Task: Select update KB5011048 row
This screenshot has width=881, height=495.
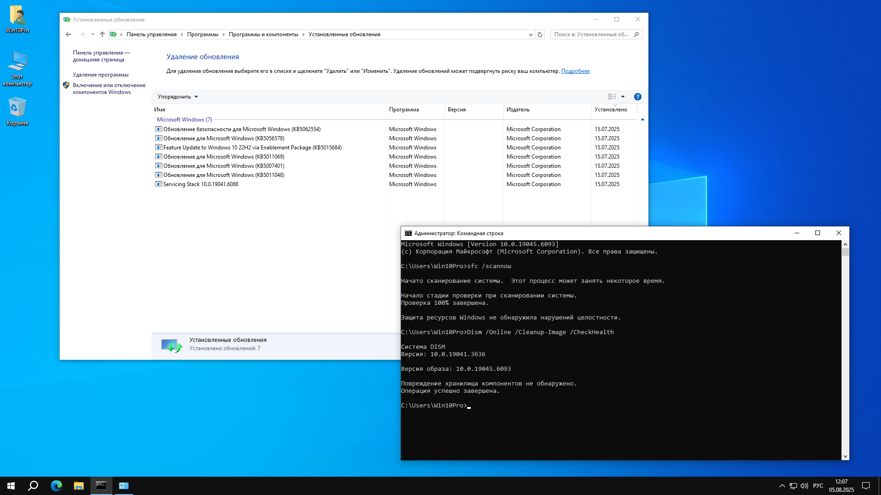Action: coord(395,175)
